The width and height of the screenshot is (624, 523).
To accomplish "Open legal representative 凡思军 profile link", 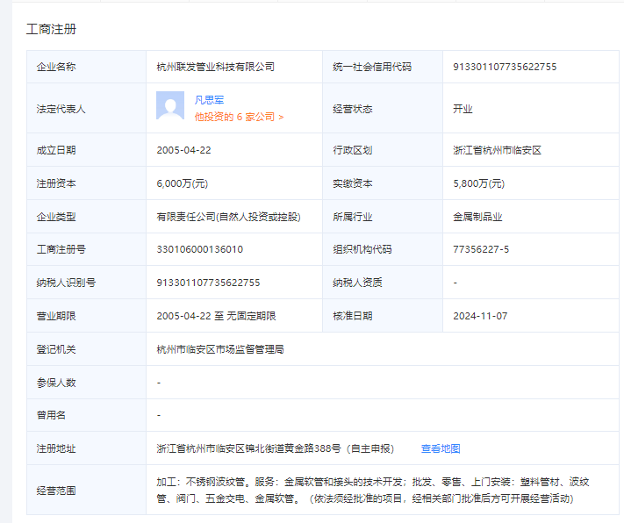I will (x=209, y=100).
